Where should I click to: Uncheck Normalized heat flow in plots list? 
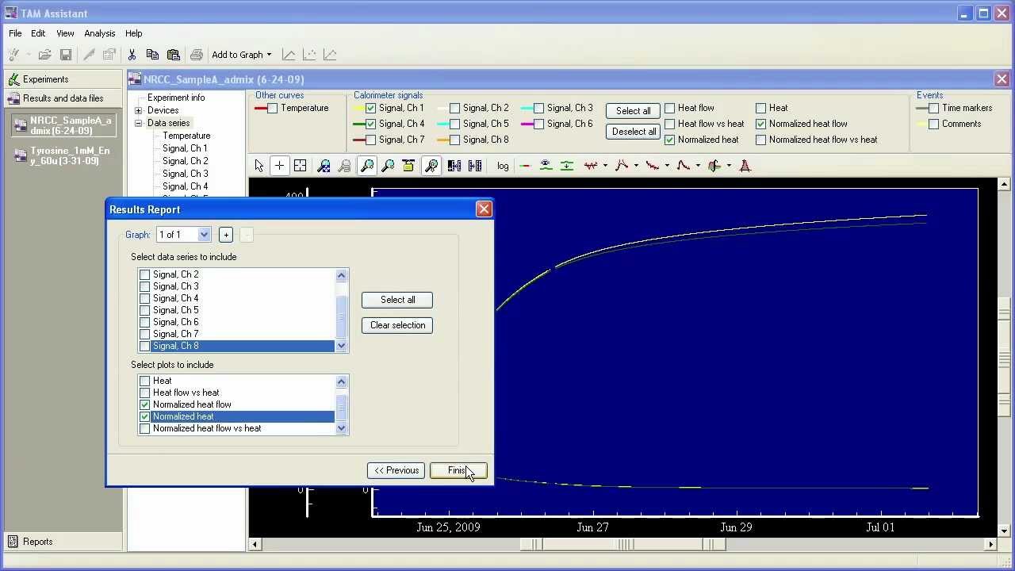(x=145, y=404)
